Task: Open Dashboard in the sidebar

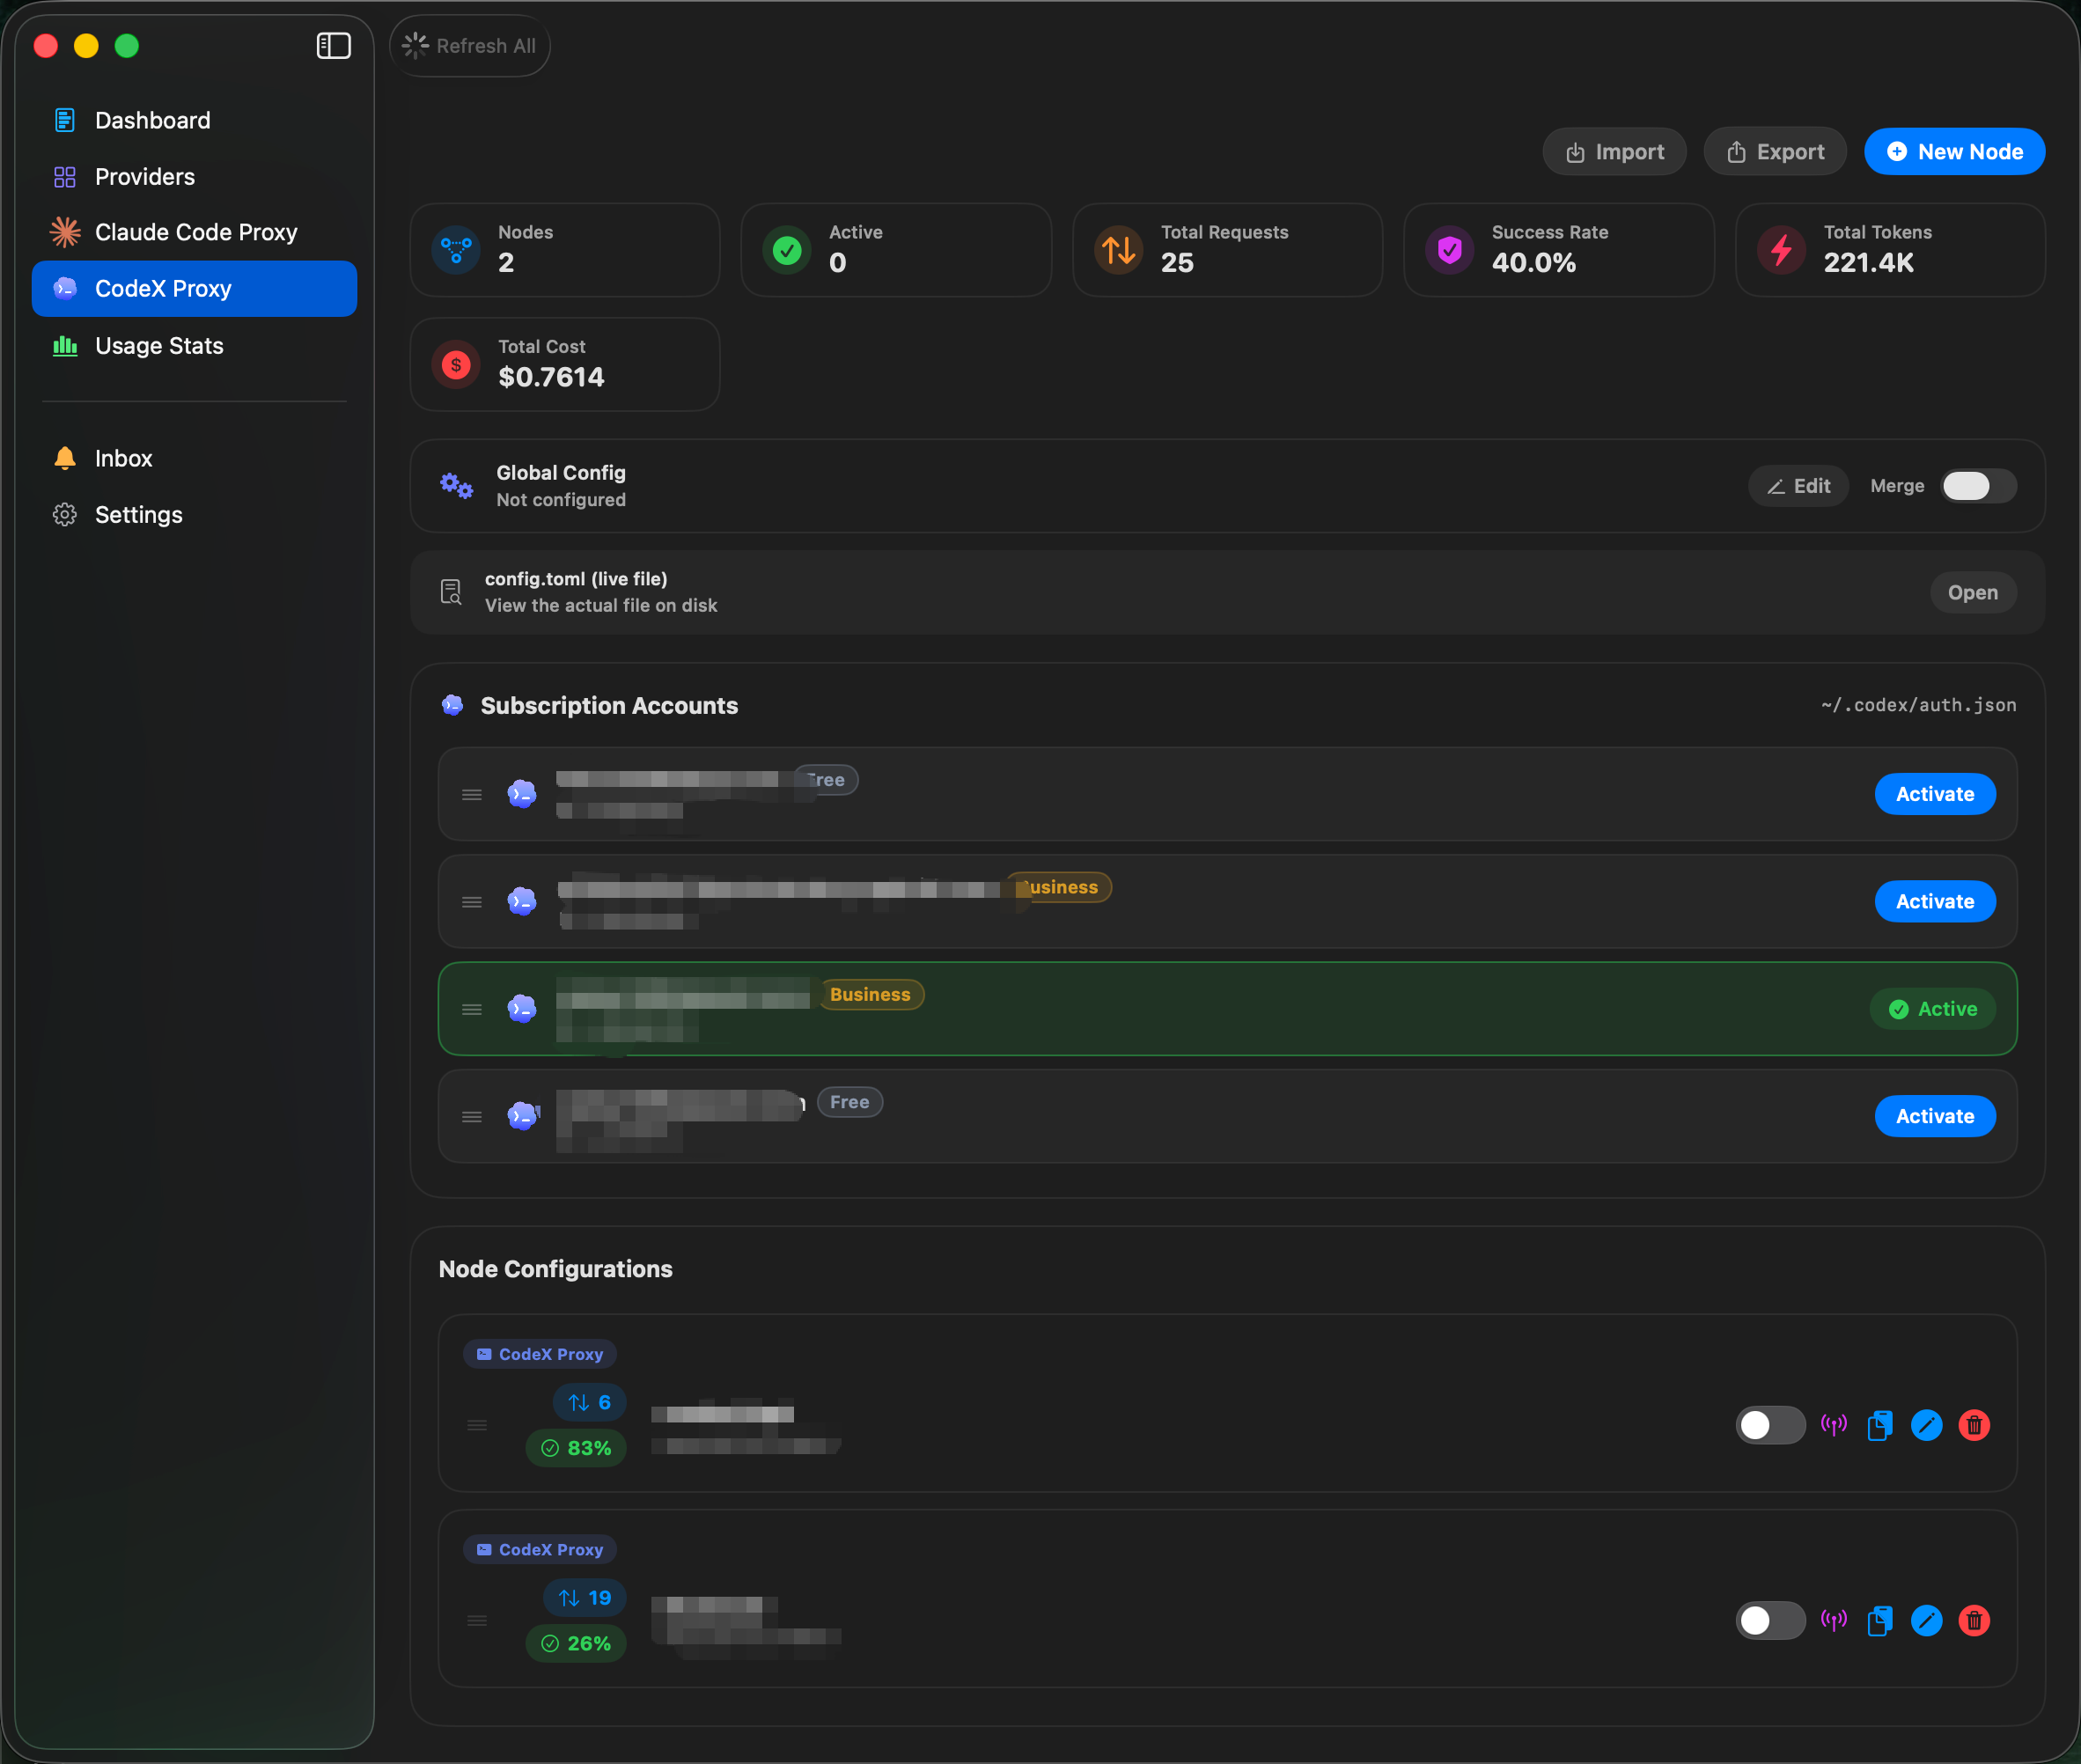Action: [194, 120]
